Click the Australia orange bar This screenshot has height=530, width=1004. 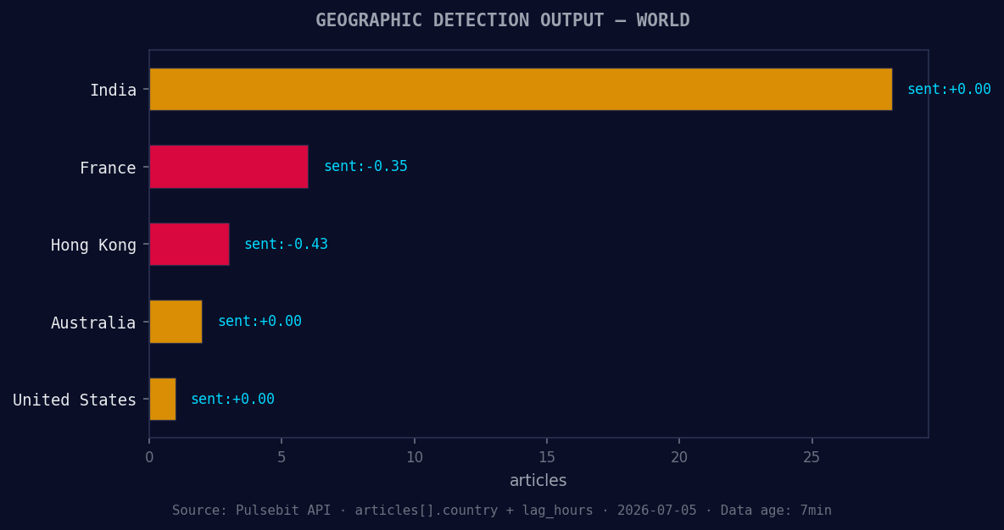[x=176, y=322]
